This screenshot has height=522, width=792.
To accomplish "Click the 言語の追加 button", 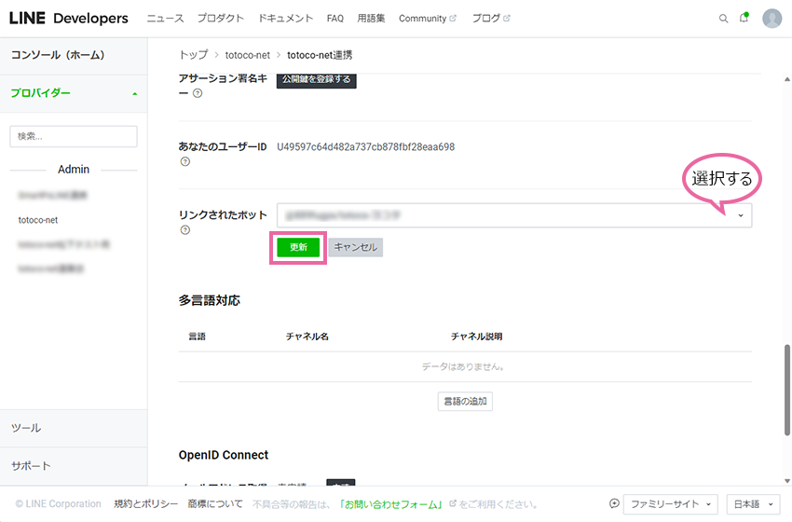I will pos(465,401).
